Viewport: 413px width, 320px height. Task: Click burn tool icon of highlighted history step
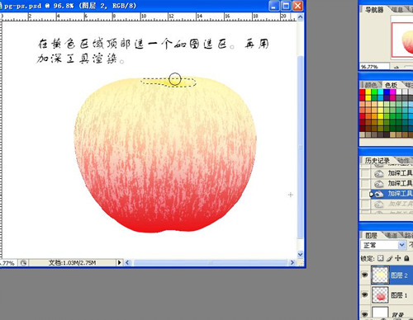click(x=379, y=194)
